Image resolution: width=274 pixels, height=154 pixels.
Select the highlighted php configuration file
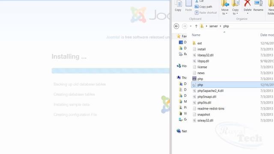(x=232, y=85)
